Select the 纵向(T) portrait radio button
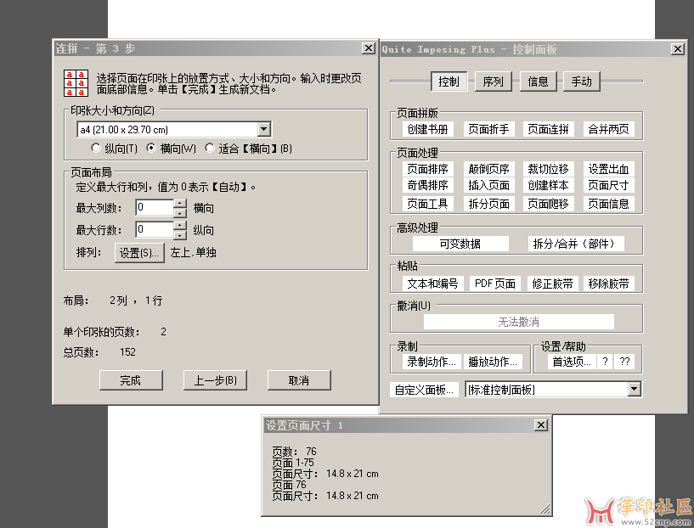694x528 pixels. pyautogui.click(x=96, y=149)
